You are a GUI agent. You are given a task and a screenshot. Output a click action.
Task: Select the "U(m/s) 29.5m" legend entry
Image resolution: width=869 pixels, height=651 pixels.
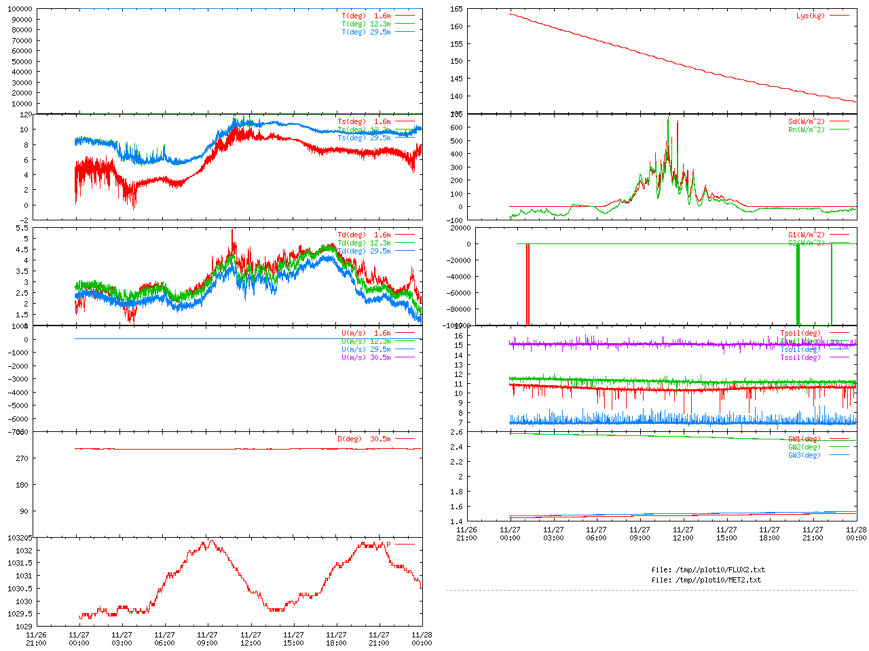366,349
